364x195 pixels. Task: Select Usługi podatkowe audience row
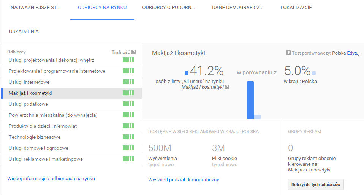tap(28, 104)
